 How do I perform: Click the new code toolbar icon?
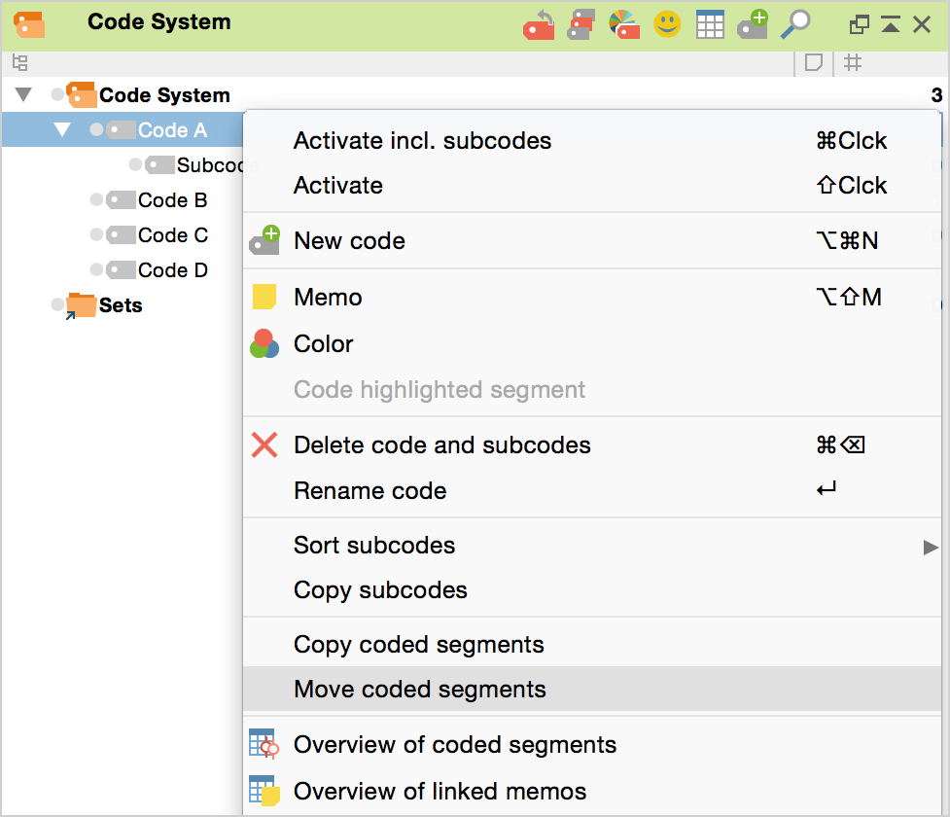pyautogui.click(x=753, y=24)
